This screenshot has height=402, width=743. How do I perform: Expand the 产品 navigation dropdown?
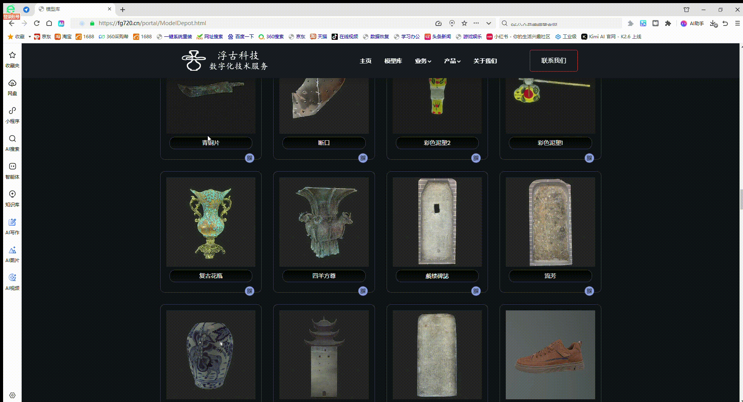452,61
